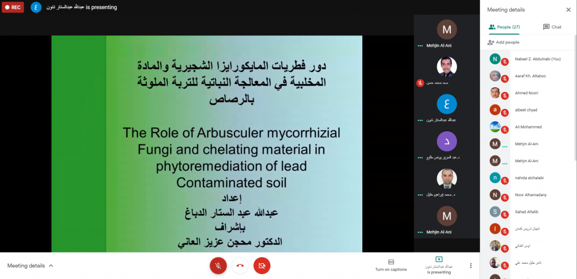Select the People (27) tab
This screenshot has width=577, height=279.
point(504,26)
